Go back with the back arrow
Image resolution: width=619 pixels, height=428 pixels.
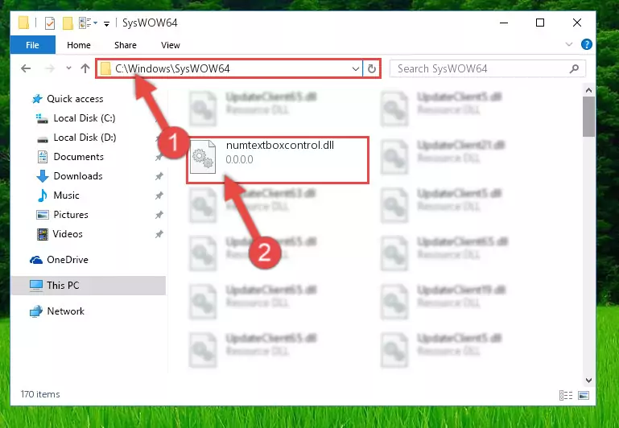click(x=26, y=68)
